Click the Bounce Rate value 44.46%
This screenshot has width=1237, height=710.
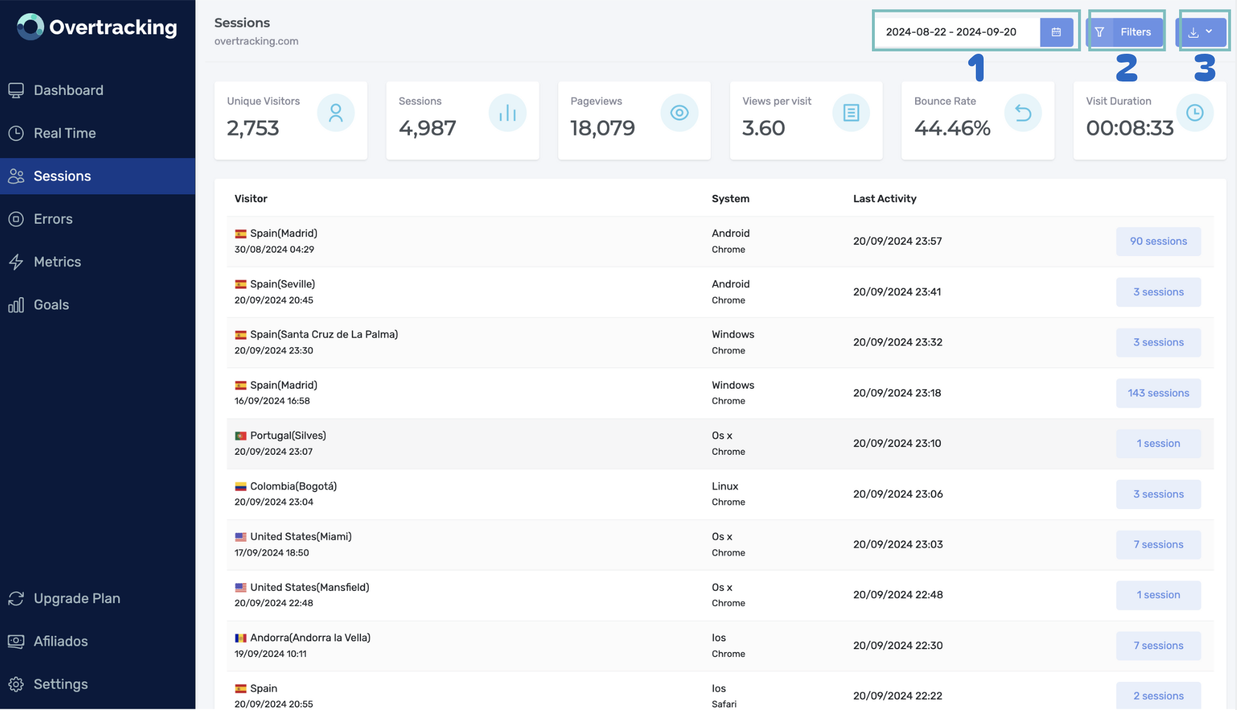point(952,128)
